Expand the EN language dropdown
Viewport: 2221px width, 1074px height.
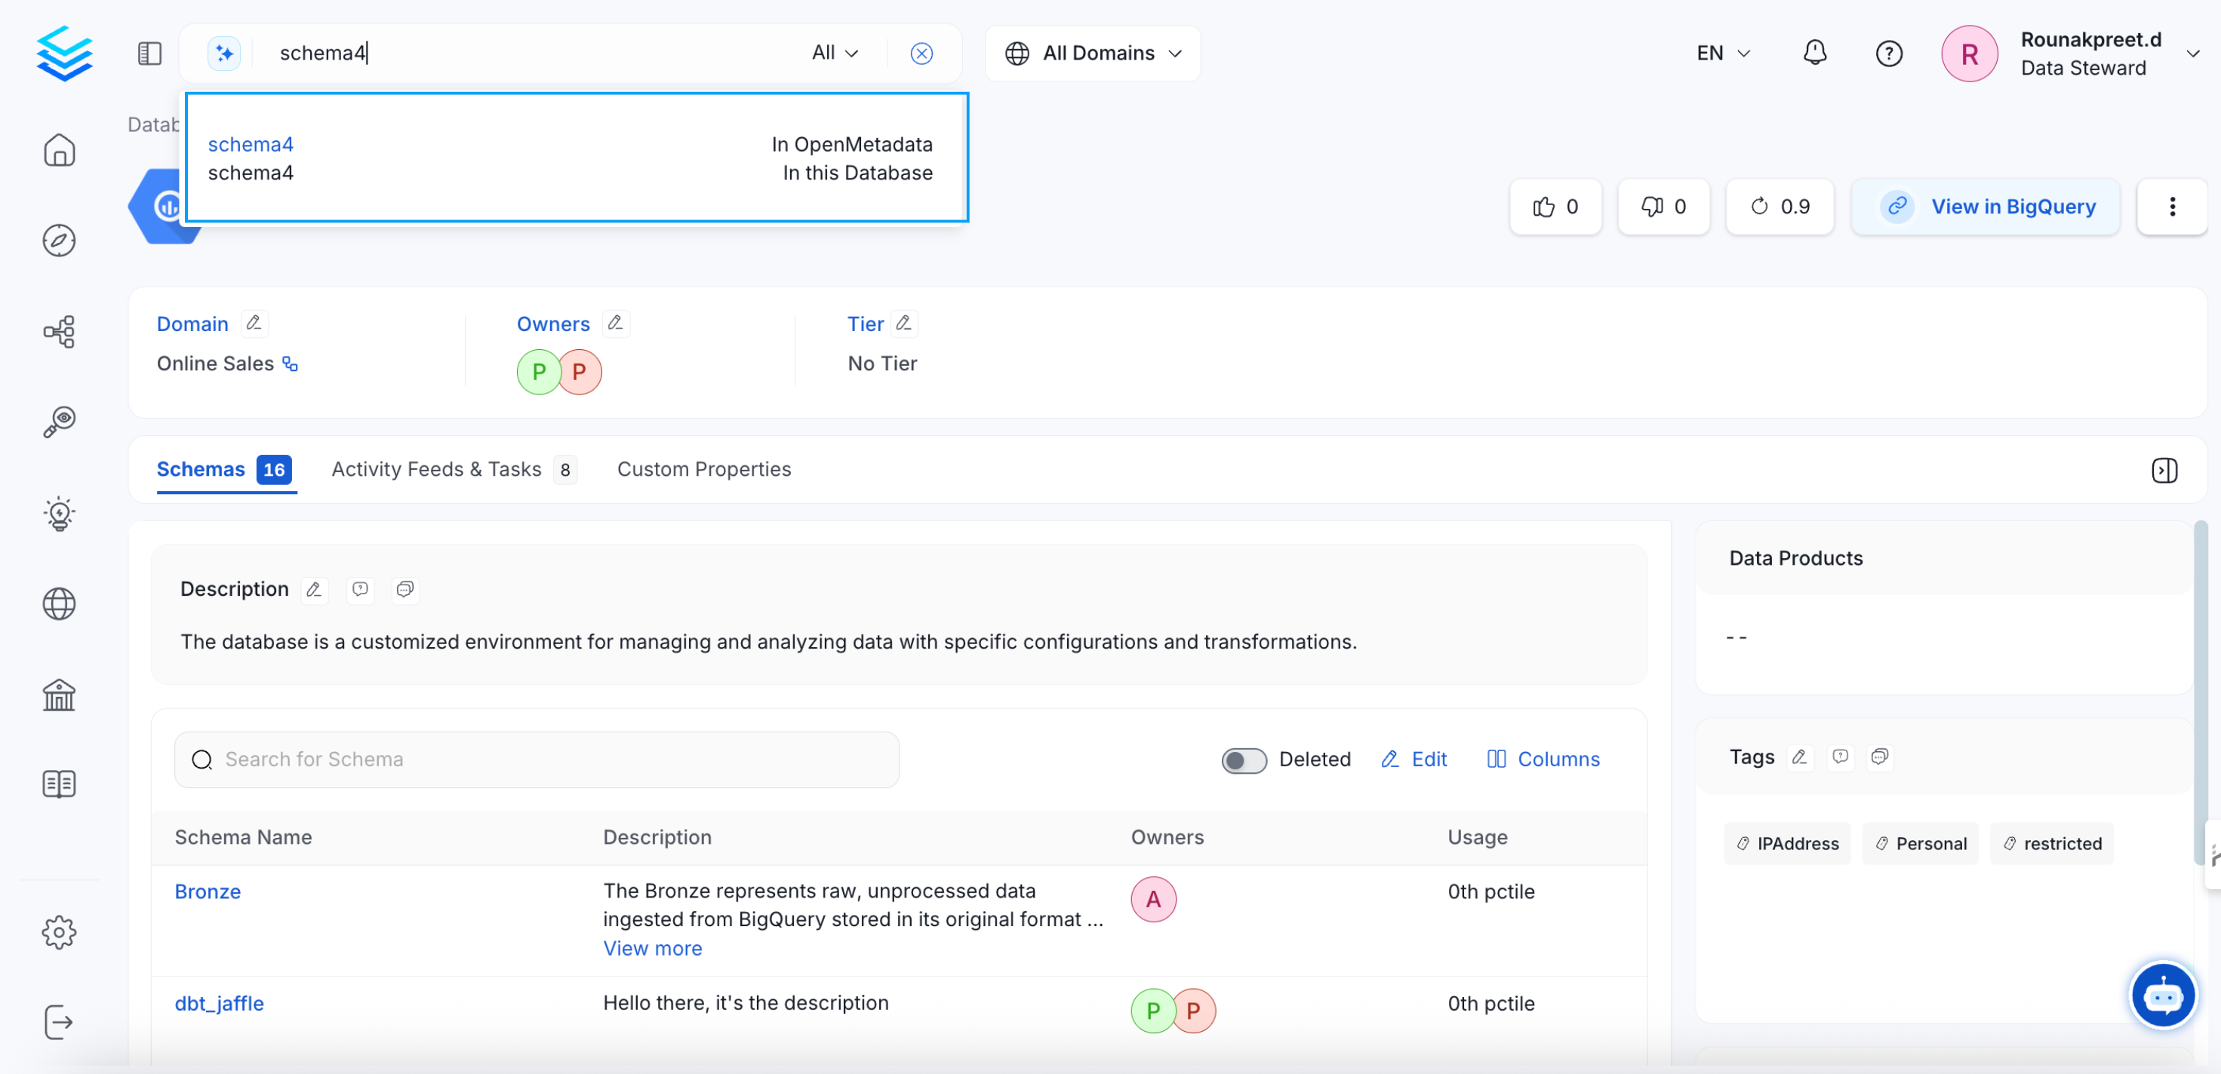point(1722,53)
